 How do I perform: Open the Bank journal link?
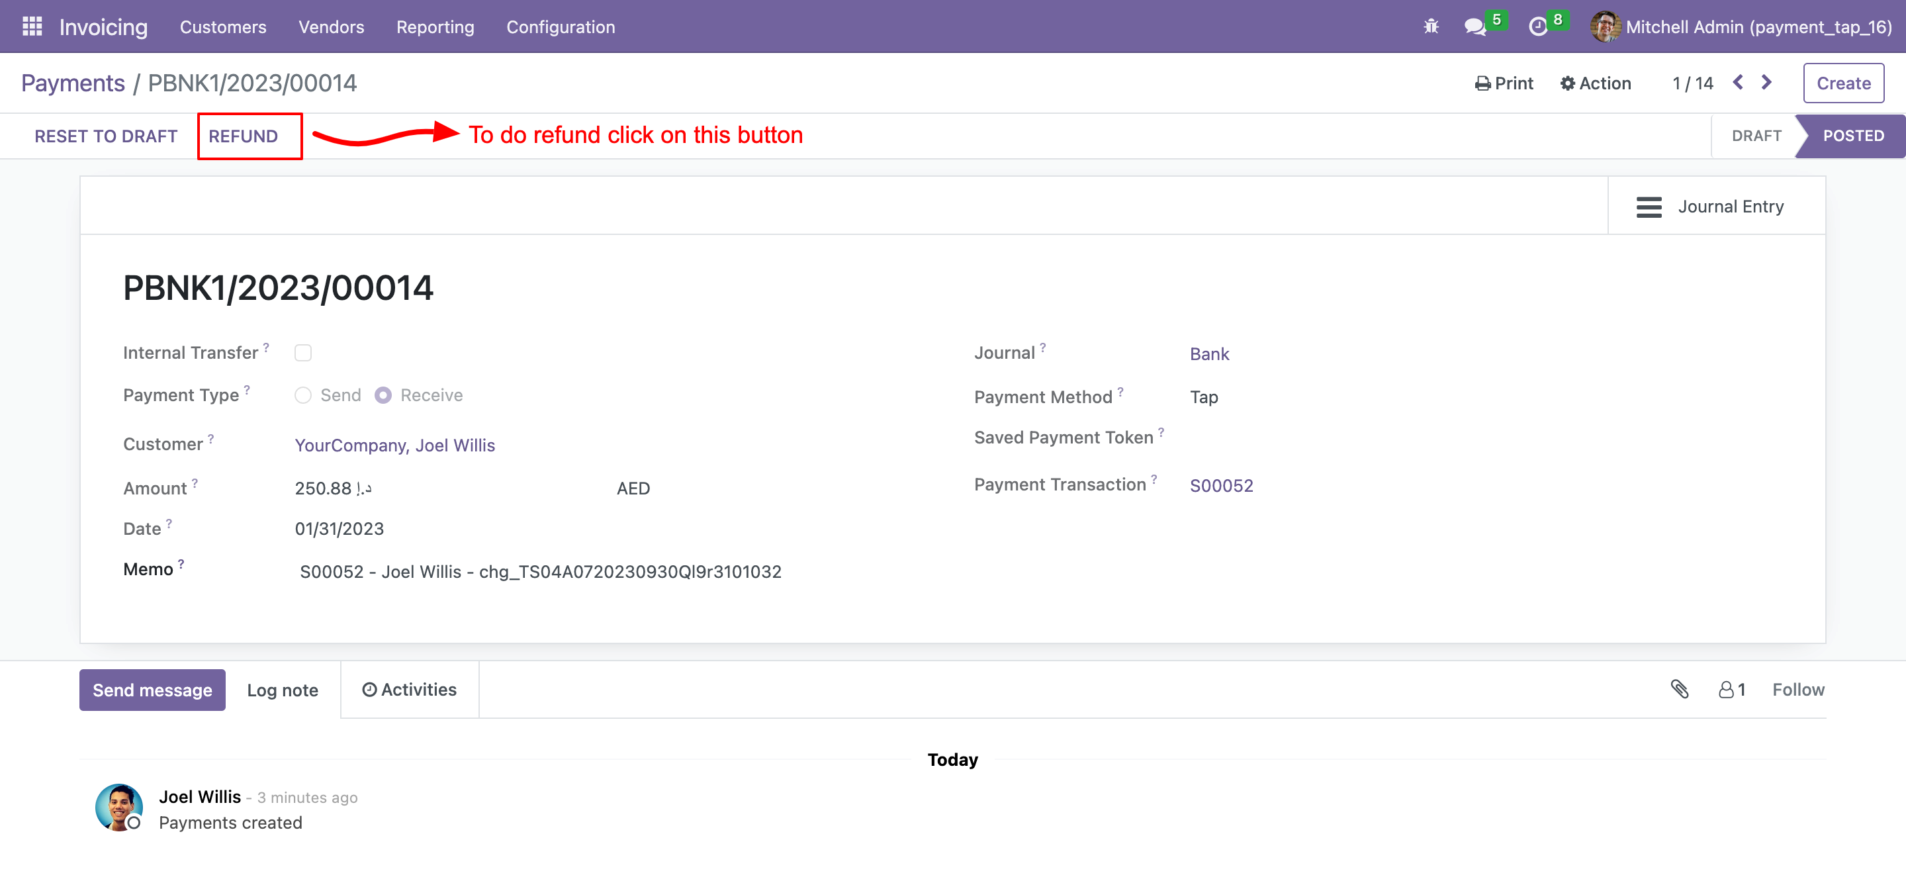pos(1209,353)
